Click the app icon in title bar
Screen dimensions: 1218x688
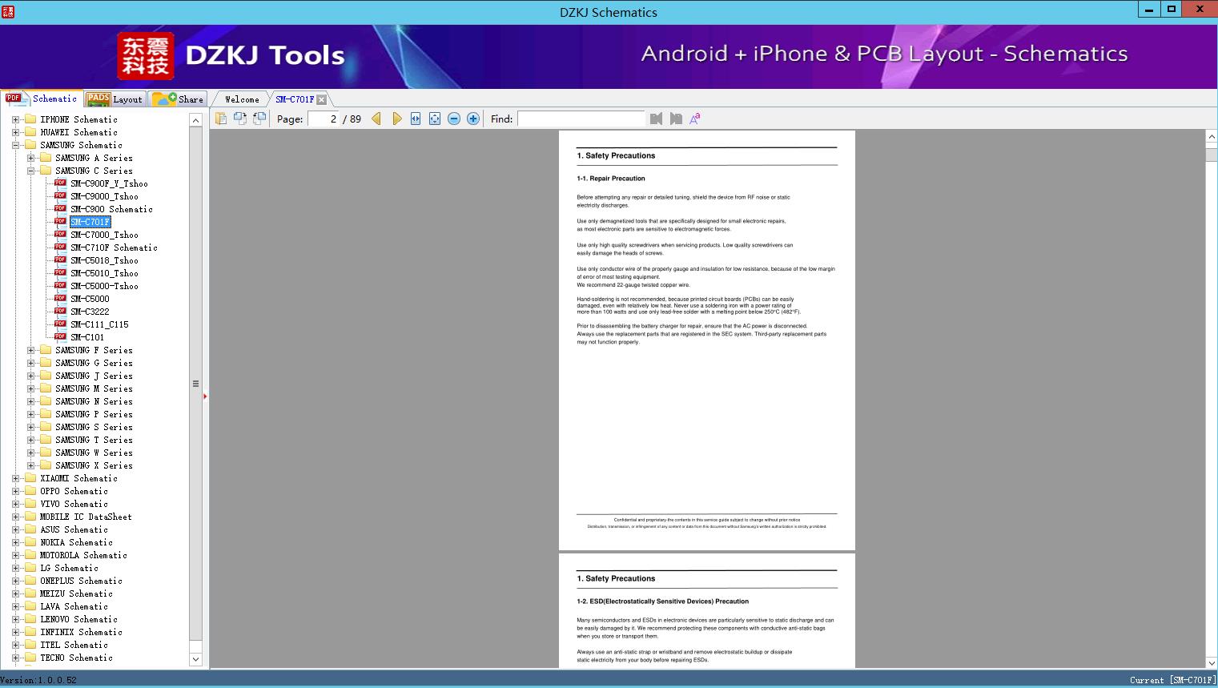coord(8,11)
